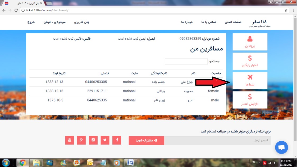Click the مشترک شوید subscribe button

pyautogui.click(x=146, y=140)
